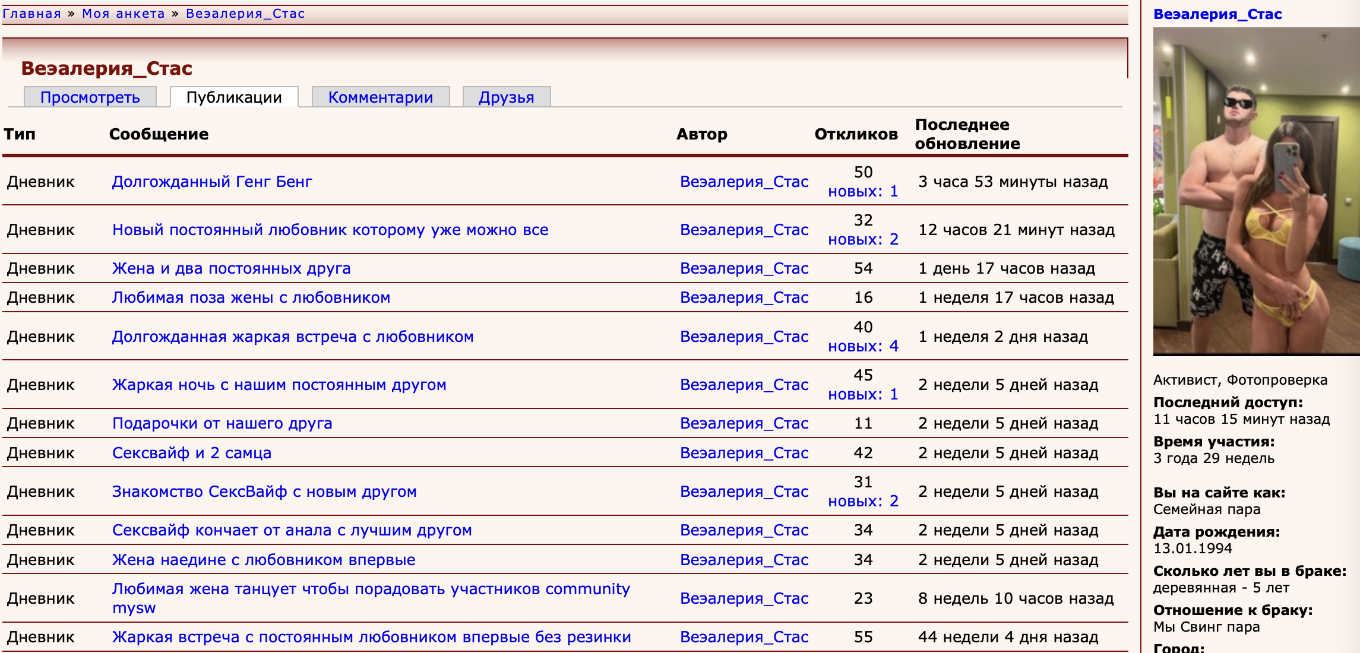Click username link above profile photo
Viewport: 1360px width, 653px height.
point(1217,14)
